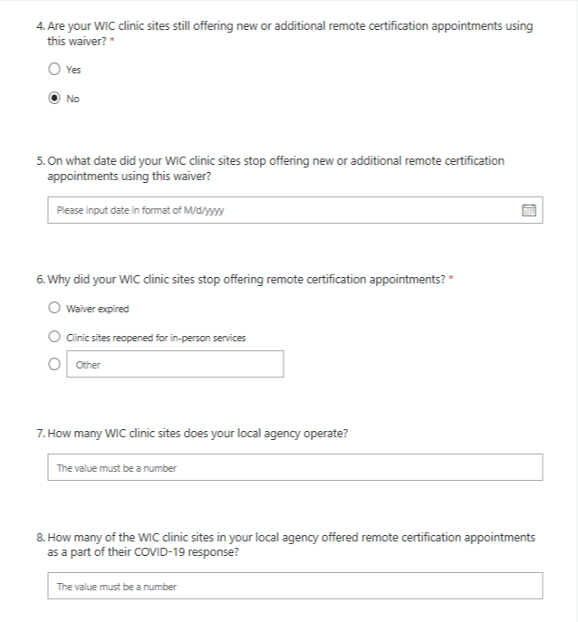Click 'Clinic sites reopened for in-person services' label
The width and height of the screenshot is (578, 622).
pos(156,338)
